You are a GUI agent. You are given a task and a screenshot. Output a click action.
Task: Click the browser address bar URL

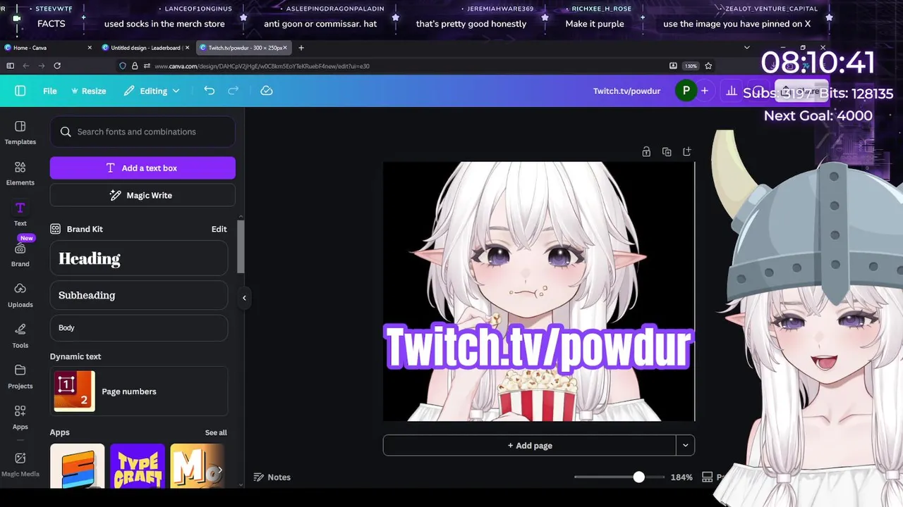click(x=262, y=66)
